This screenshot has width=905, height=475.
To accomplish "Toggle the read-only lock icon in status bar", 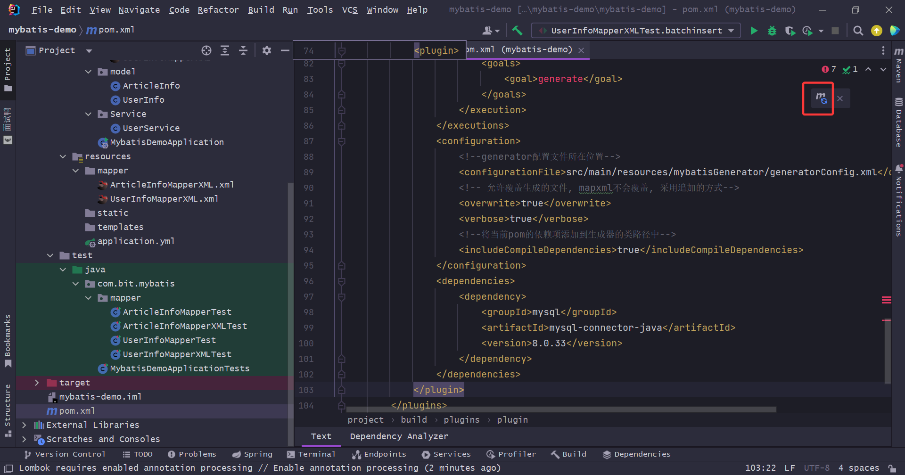I will coord(892,468).
